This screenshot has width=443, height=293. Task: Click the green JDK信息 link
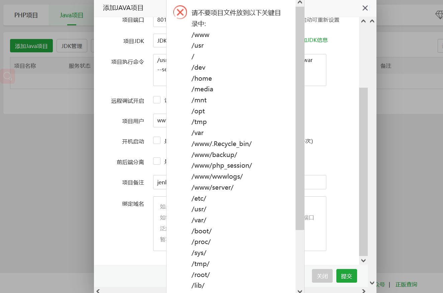point(316,40)
